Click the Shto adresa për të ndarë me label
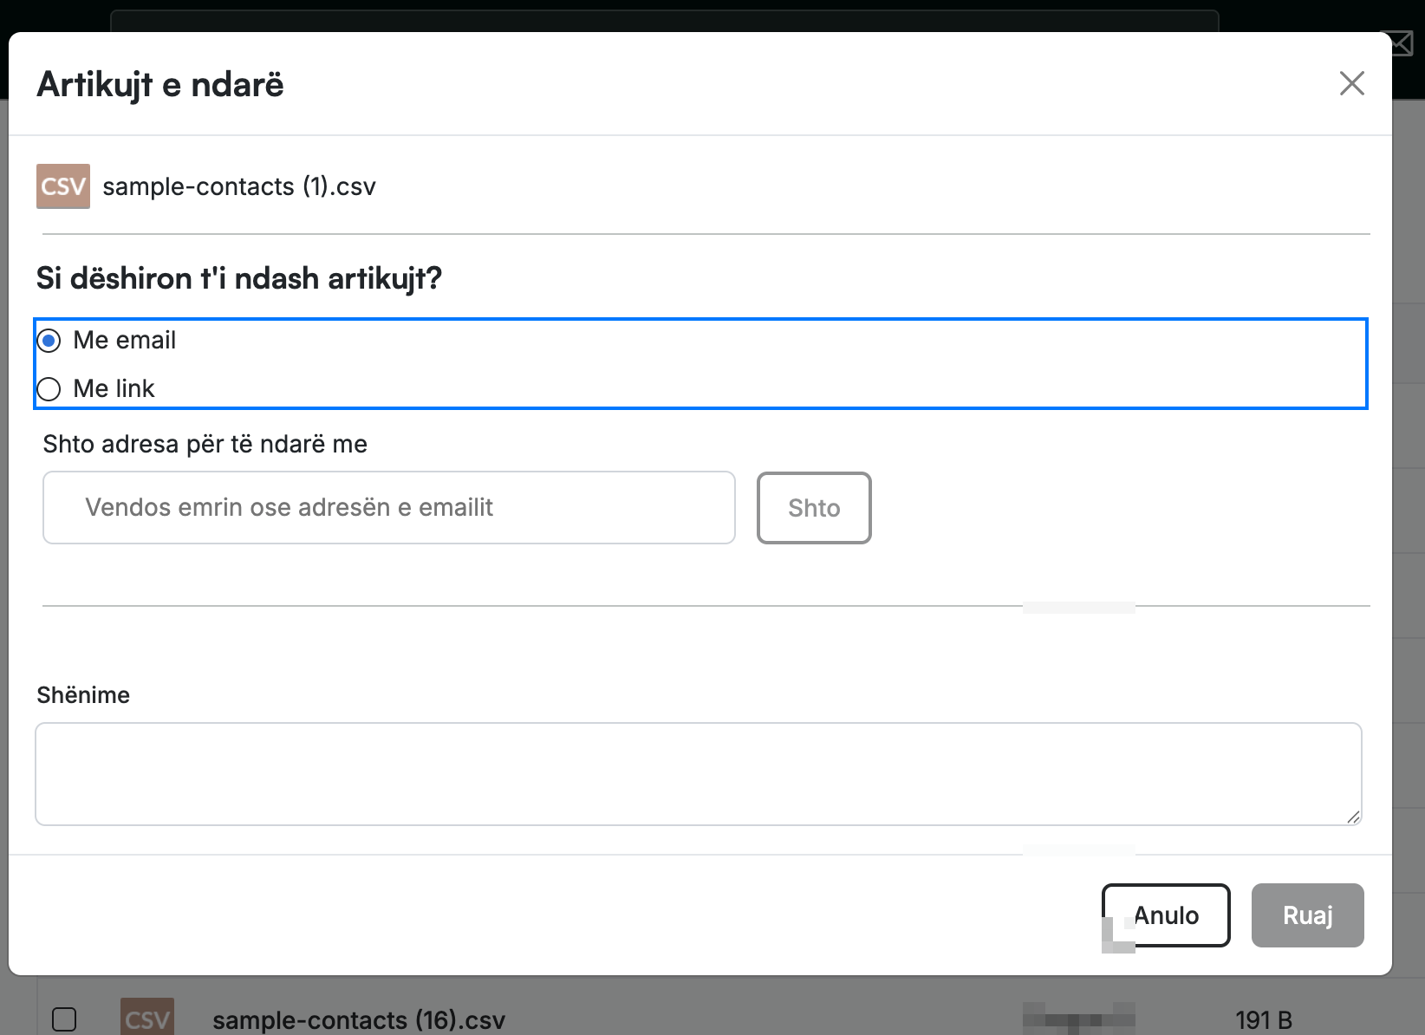Screen dimensions: 1425x1035 click(x=205, y=444)
